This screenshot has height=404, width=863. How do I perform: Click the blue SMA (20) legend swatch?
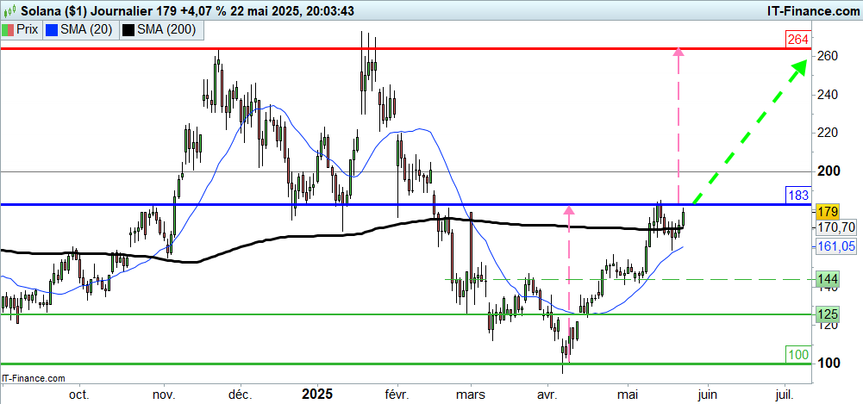(51, 29)
